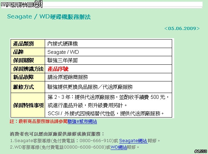Click the red note 註:最新商品服務辦法請參閱

click(x=39, y=121)
